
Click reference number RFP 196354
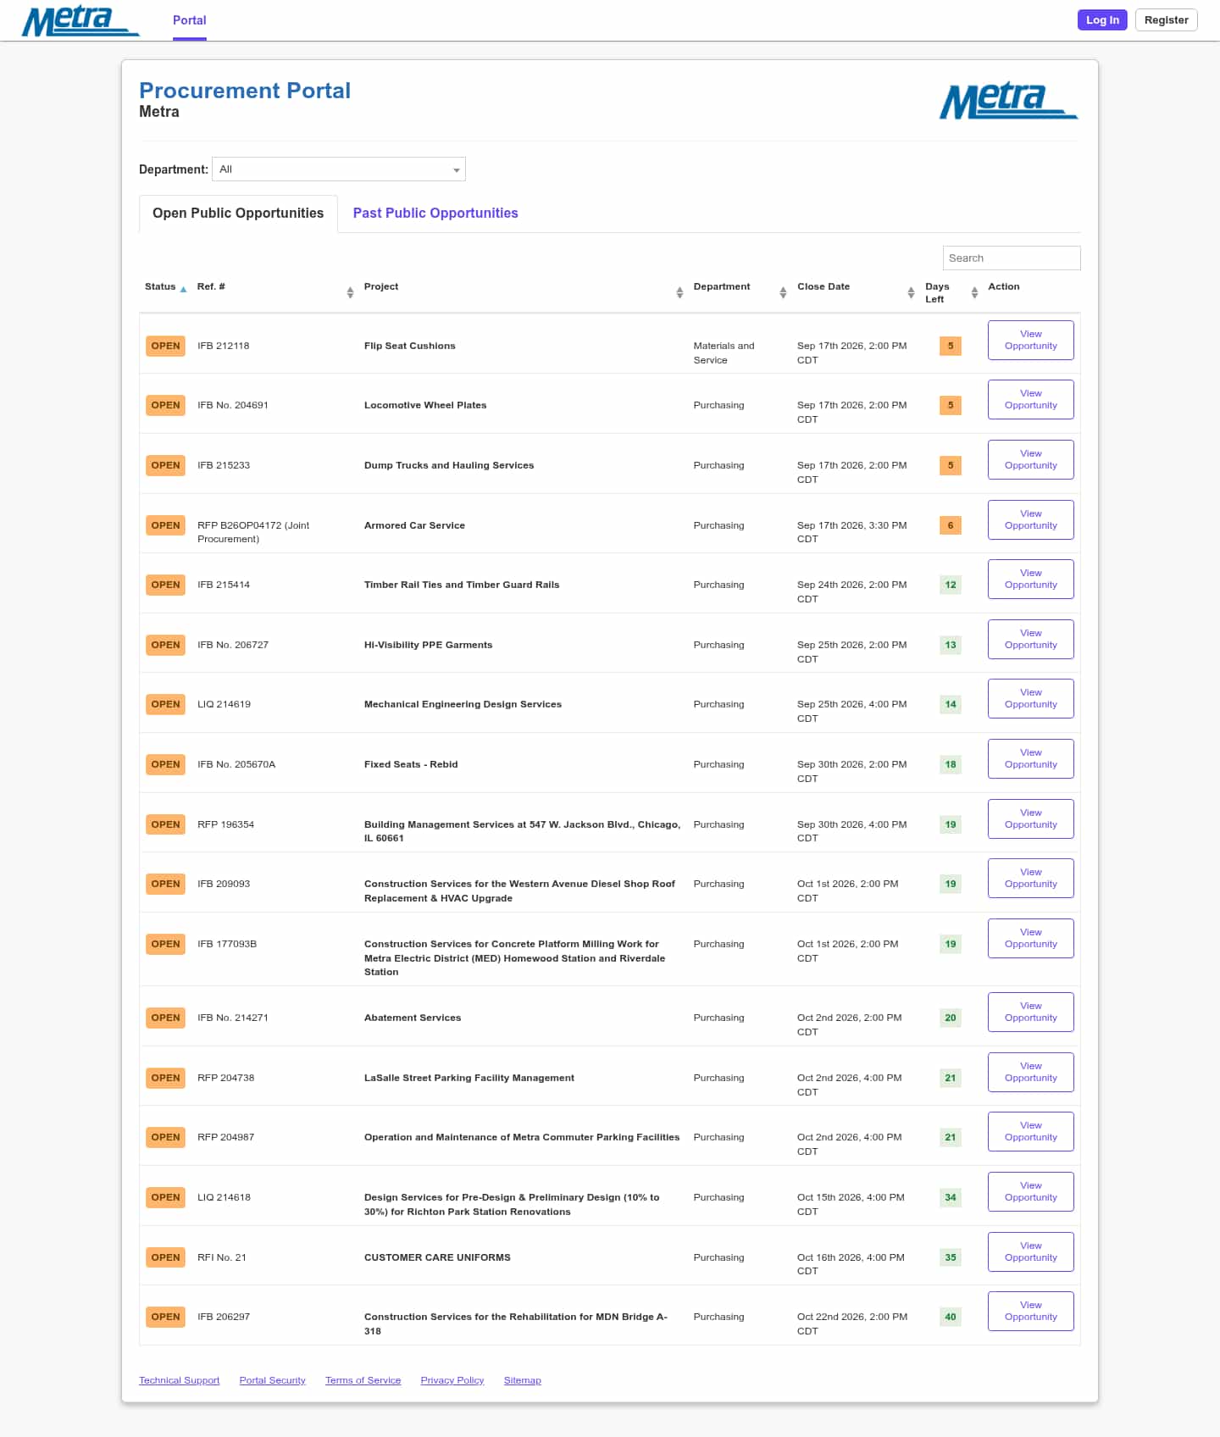(x=225, y=824)
